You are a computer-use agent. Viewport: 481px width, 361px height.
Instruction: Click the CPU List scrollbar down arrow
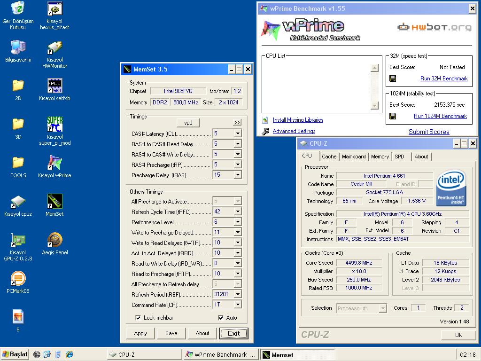[374, 106]
